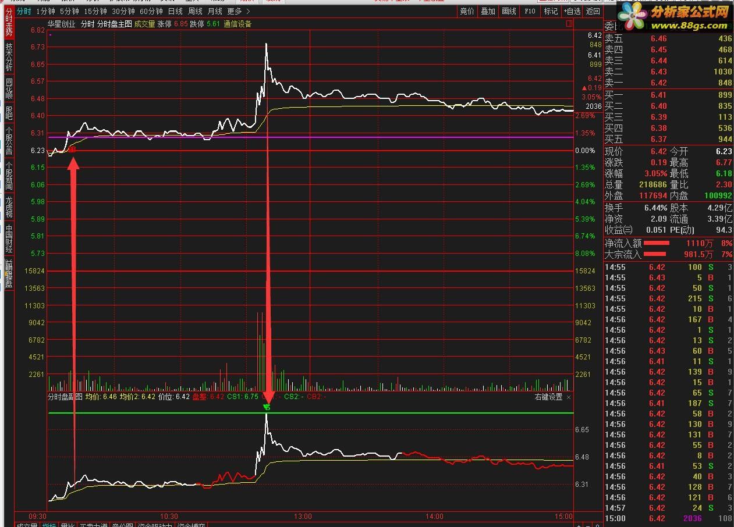Select the 30分钟 period tab
The image size is (734, 527).
click(x=123, y=11)
